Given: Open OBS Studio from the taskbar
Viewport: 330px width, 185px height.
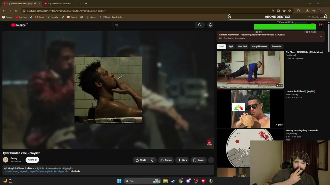Looking at the screenshot, I should (196, 181).
